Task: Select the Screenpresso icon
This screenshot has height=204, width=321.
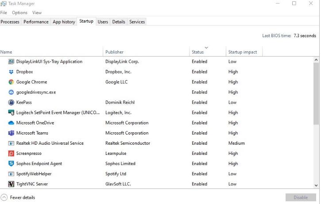Action: click(11, 154)
